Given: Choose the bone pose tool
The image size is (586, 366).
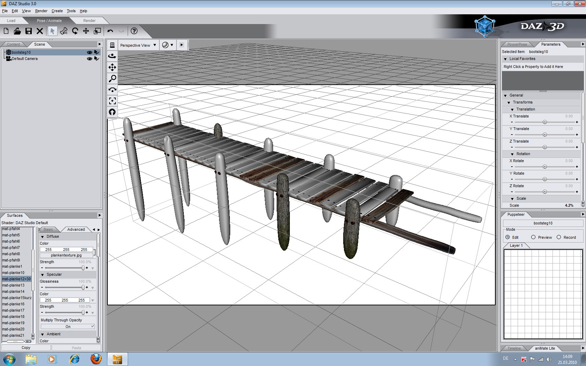Looking at the screenshot, I should [63, 31].
